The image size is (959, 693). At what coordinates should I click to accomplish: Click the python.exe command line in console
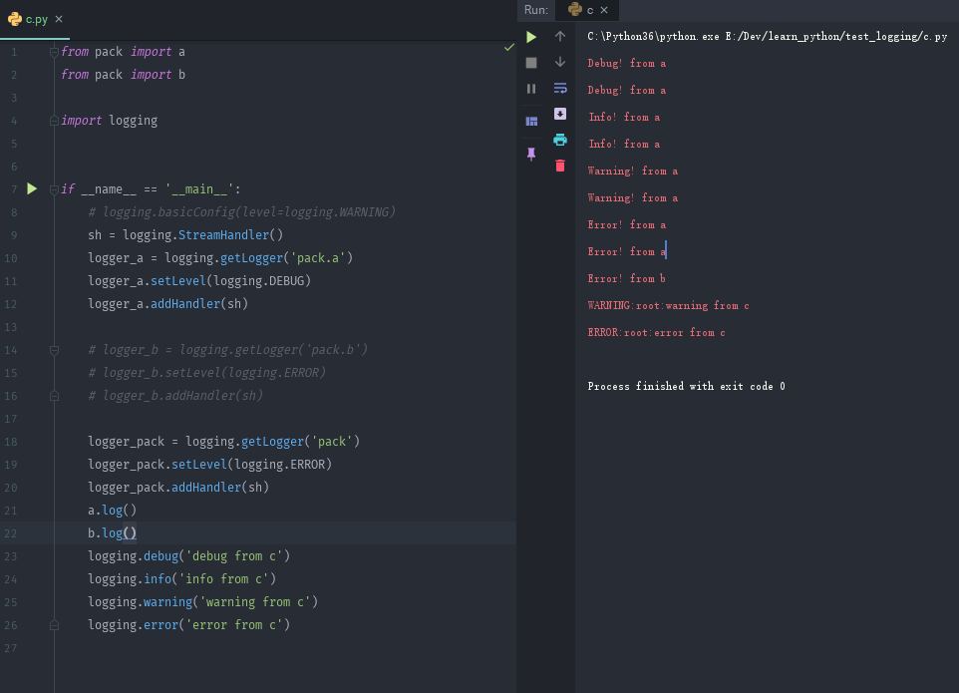click(x=767, y=37)
